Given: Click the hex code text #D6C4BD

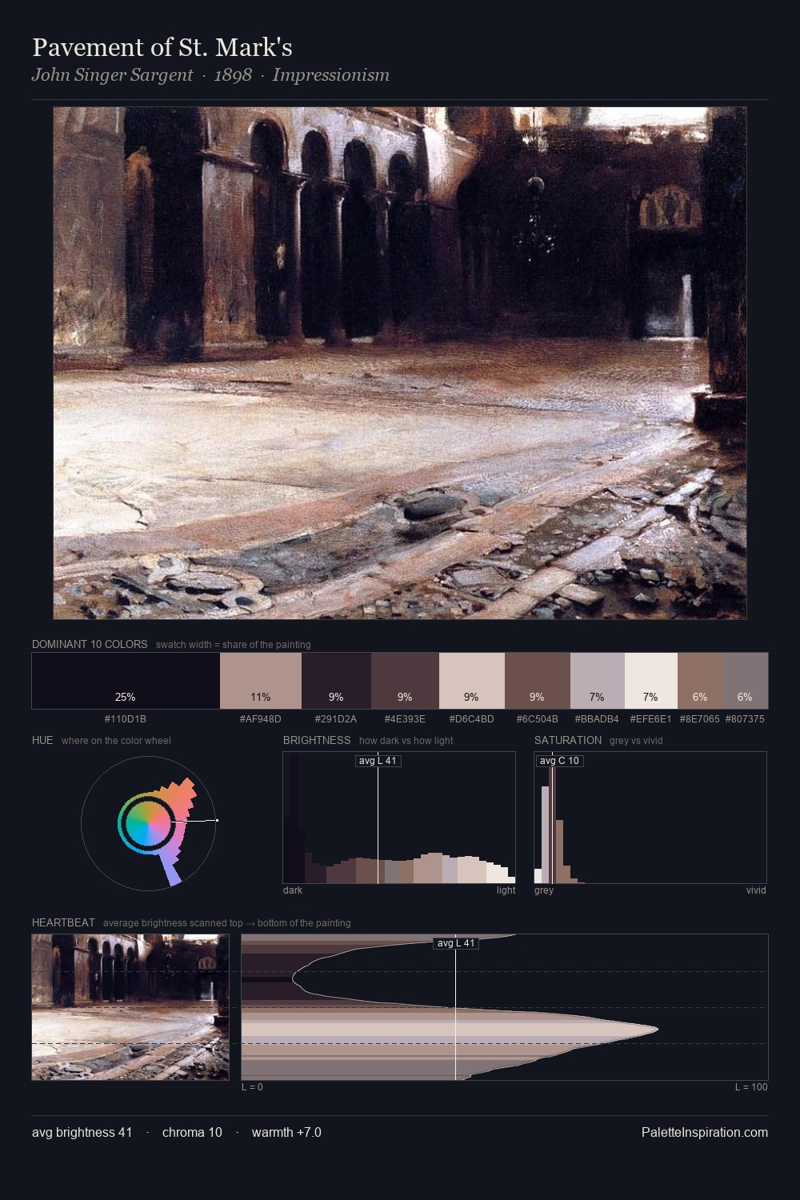Looking at the screenshot, I should (x=472, y=719).
